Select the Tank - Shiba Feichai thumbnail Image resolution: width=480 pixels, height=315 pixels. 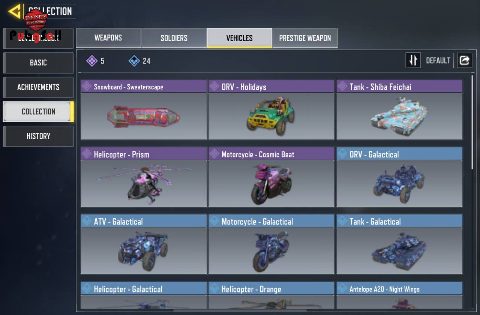point(399,116)
